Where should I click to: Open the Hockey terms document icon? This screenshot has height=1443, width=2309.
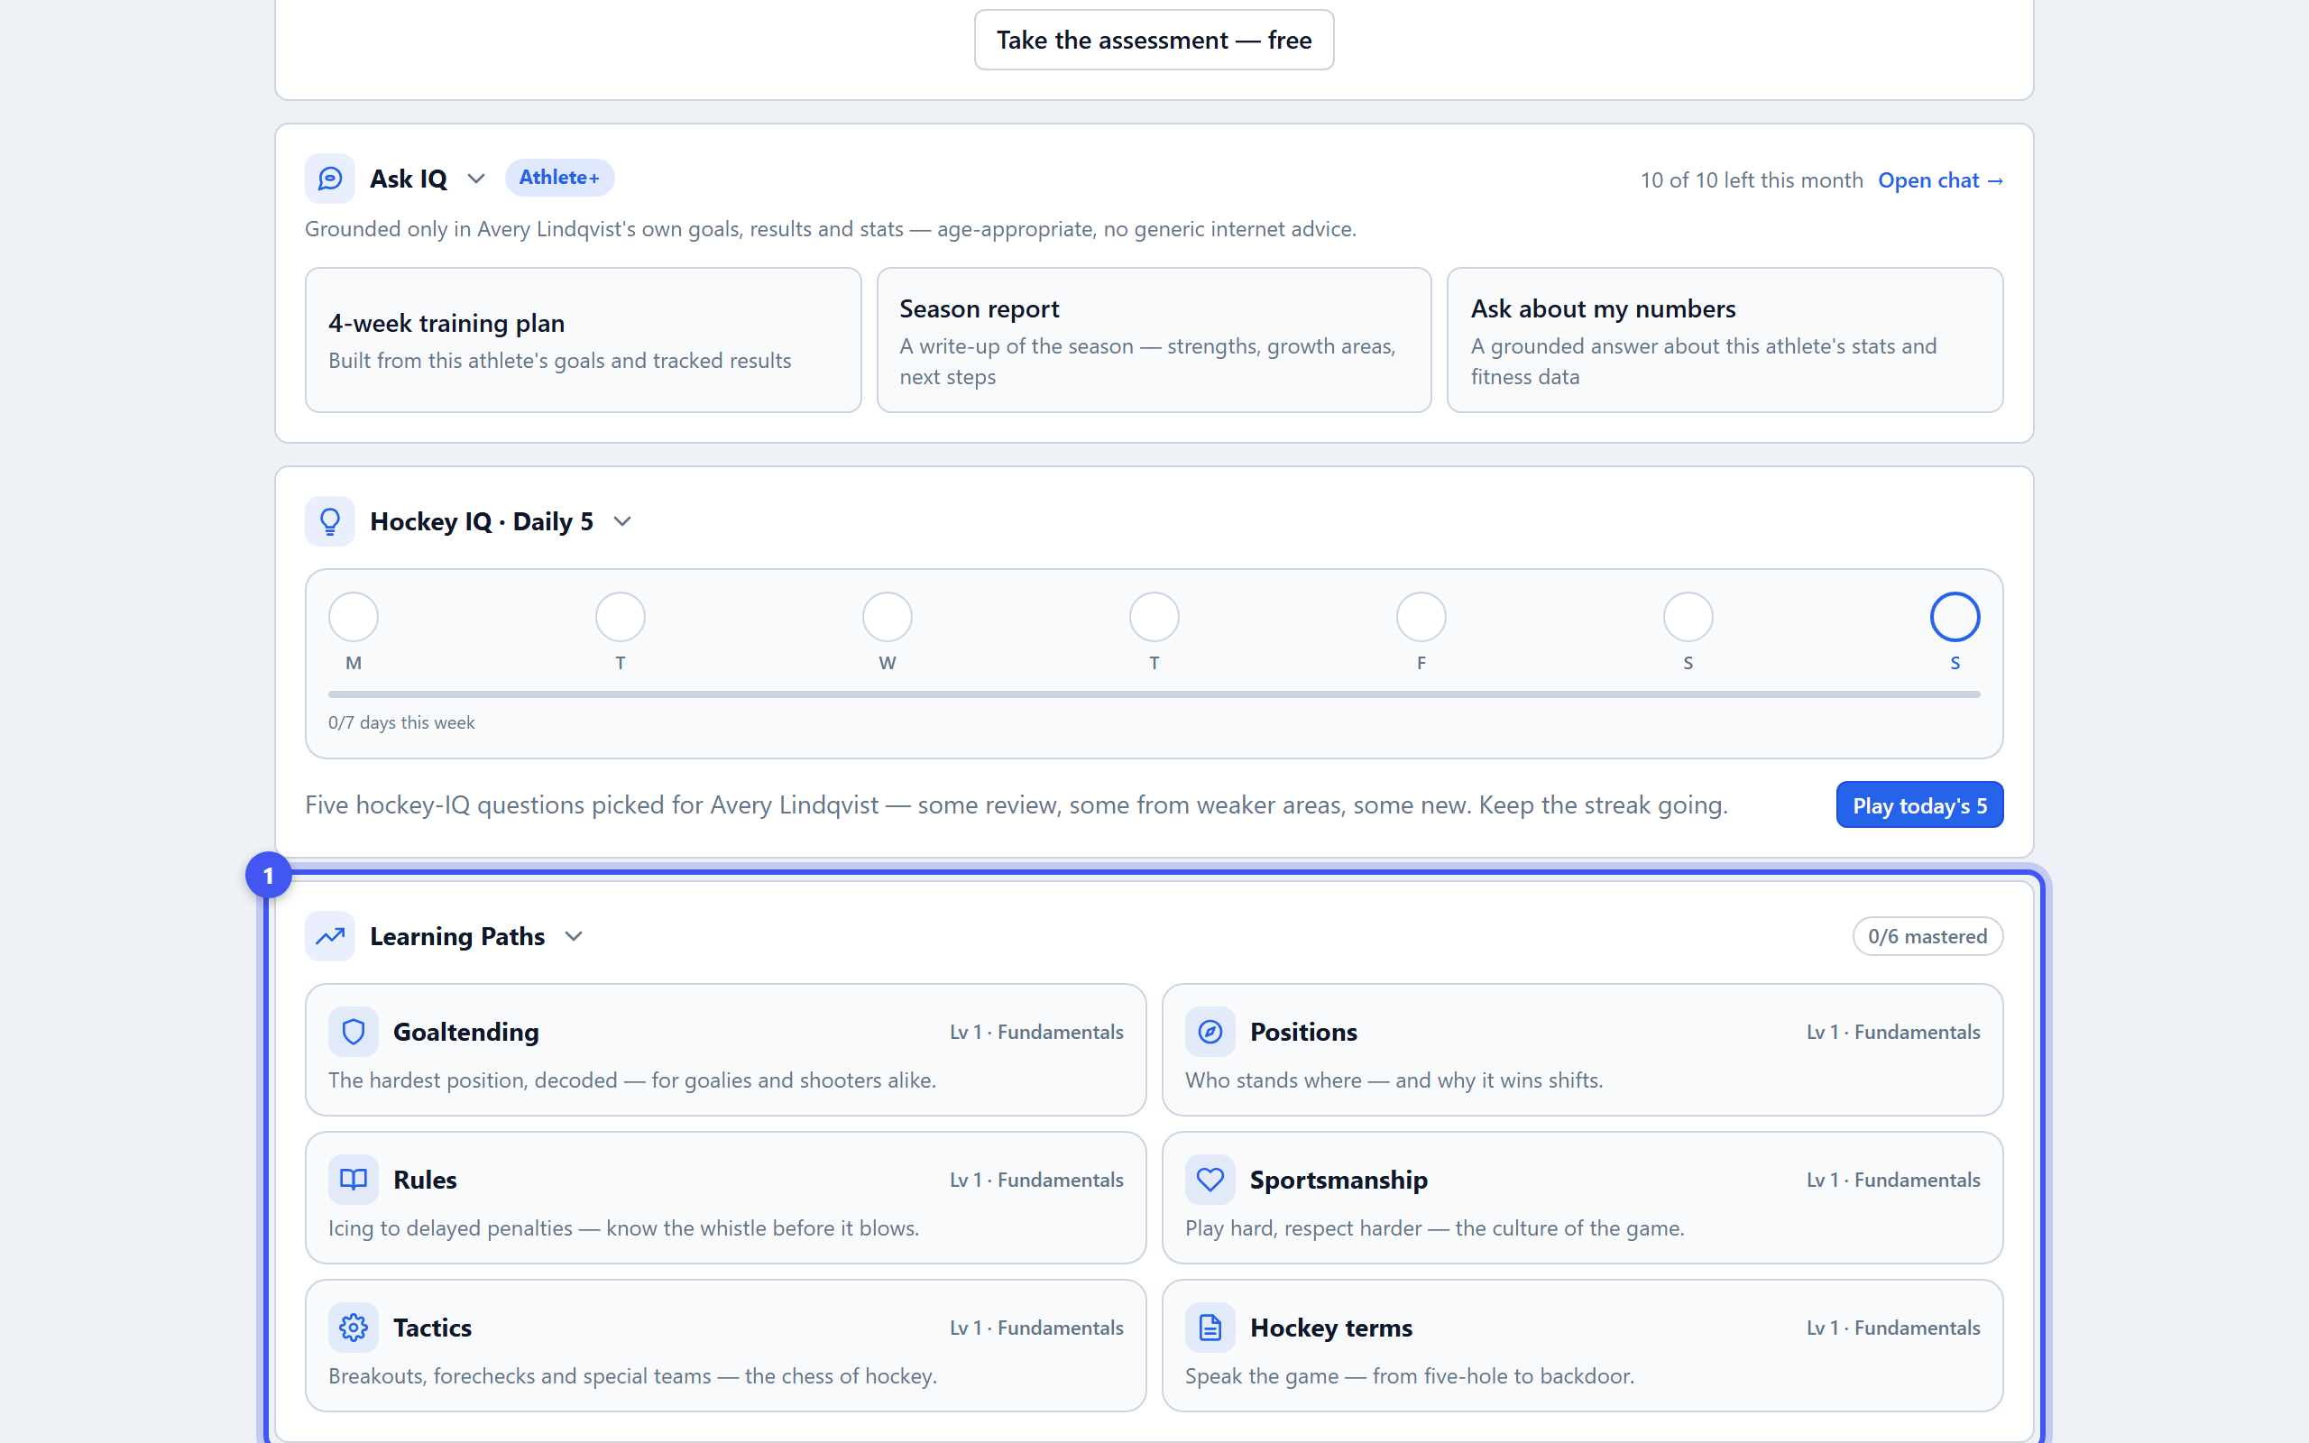(x=1210, y=1328)
